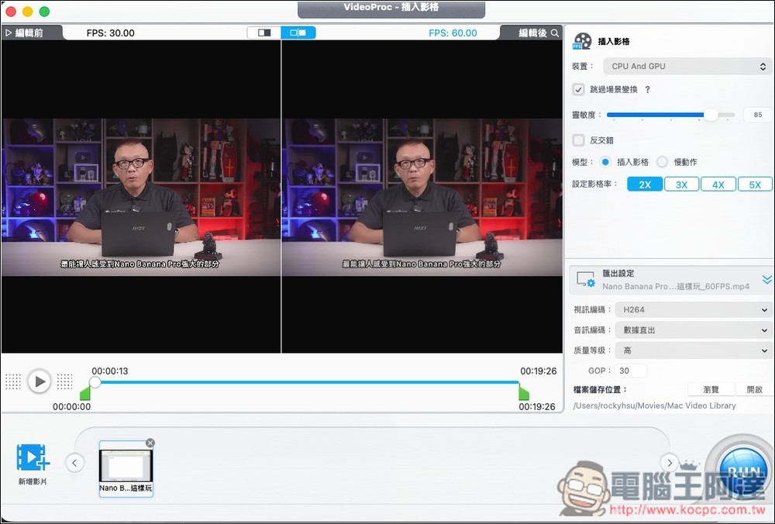Expand the 匯出設定 blue chevron
The image size is (775, 524).
766,280
